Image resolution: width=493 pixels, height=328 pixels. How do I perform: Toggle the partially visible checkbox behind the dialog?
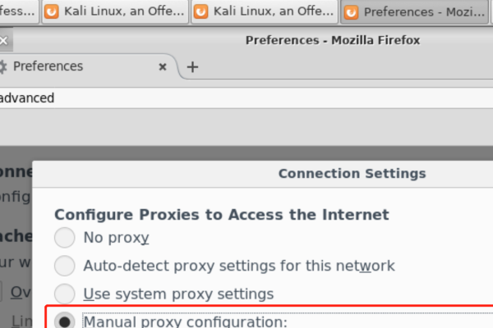[x=3, y=294]
